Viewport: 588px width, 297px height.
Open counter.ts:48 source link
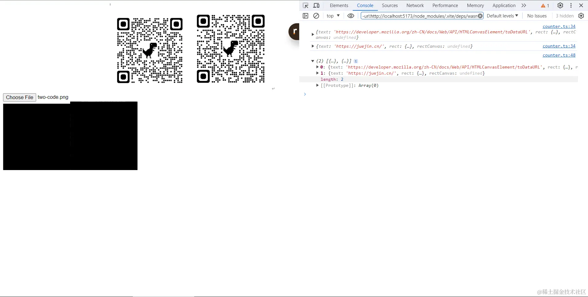tap(559, 55)
